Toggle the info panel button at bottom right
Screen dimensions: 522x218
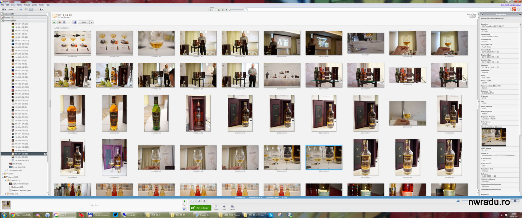pos(515,201)
